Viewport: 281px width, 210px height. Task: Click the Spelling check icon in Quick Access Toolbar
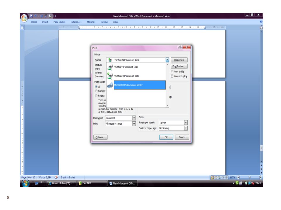pyautogui.click(x=46, y=16)
